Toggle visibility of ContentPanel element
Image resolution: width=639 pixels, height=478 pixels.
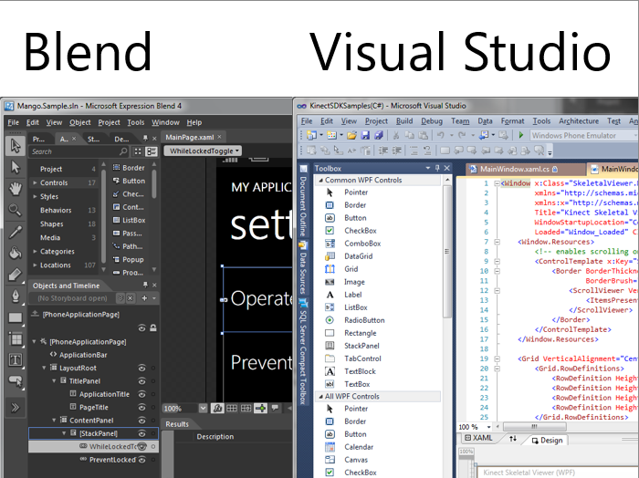click(141, 421)
